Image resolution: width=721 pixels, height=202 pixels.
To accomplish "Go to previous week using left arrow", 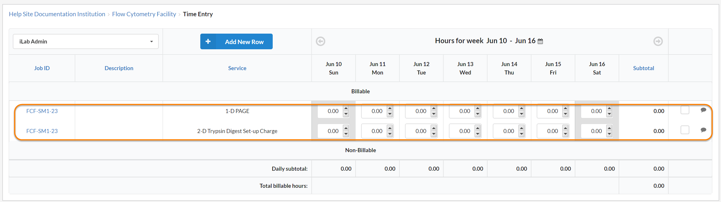I will click(320, 41).
